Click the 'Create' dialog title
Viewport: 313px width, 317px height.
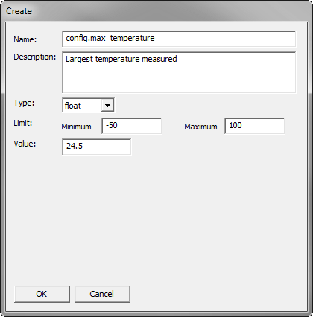[19, 11]
